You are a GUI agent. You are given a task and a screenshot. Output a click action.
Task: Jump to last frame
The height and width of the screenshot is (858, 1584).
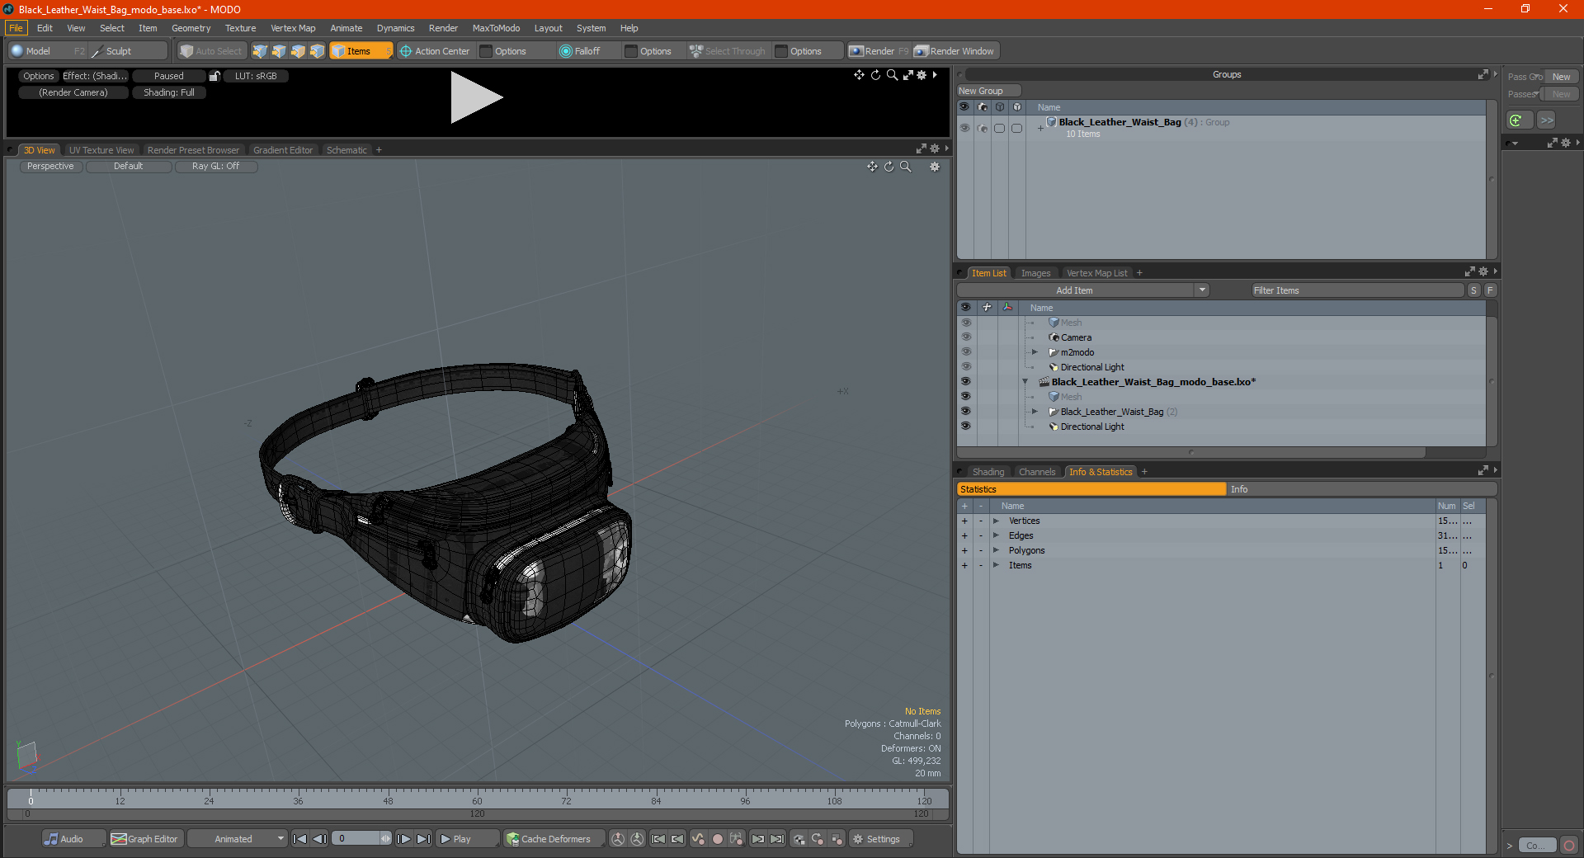click(x=423, y=839)
